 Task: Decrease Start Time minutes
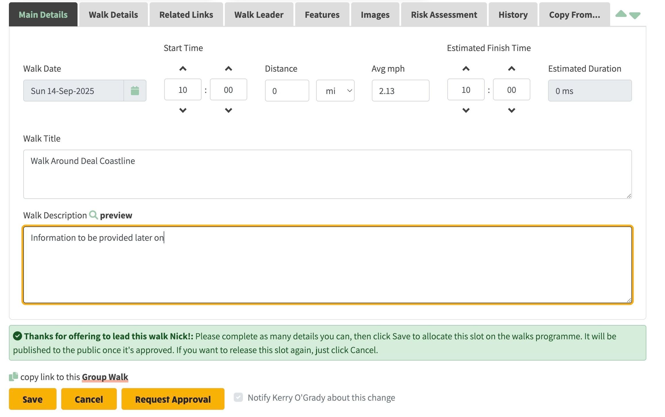(229, 110)
